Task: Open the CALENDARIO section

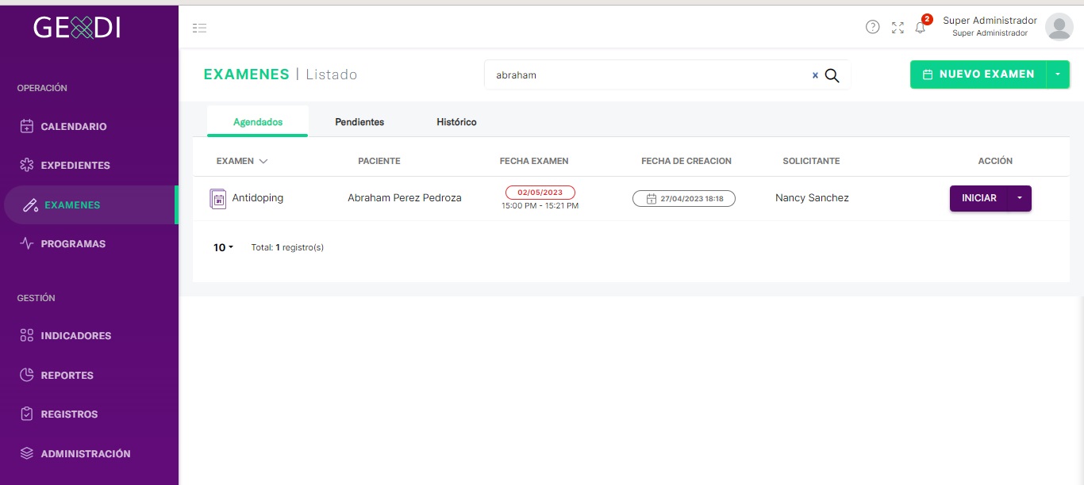Action: coord(74,126)
